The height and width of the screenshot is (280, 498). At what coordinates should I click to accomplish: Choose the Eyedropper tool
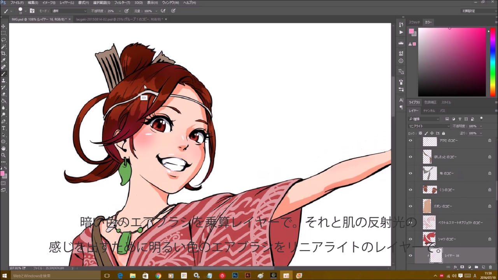point(4,60)
